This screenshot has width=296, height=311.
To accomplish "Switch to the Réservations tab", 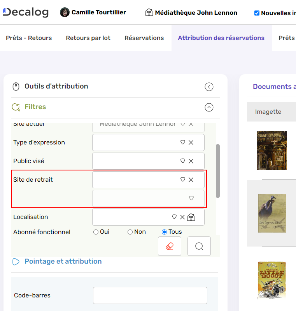I will coord(144,38).
